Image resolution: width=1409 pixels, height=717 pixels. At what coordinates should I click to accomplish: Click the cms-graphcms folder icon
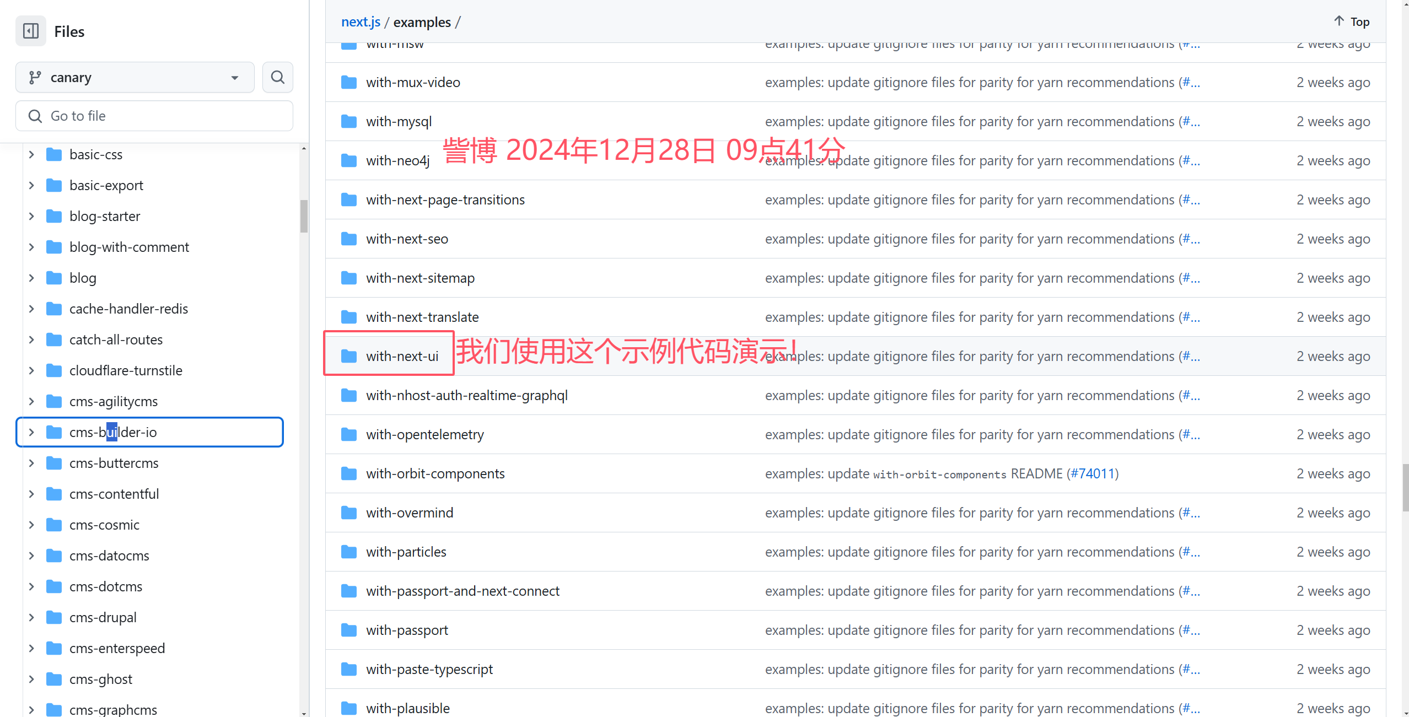(x=54, y=709)
